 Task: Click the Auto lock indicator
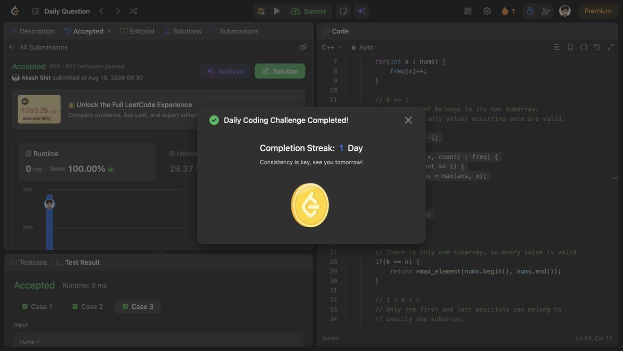tap(362, 47)
